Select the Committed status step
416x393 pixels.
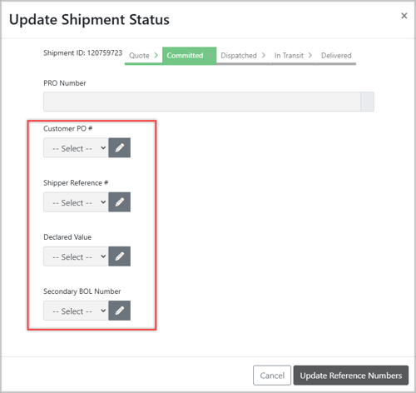(185, 56)
